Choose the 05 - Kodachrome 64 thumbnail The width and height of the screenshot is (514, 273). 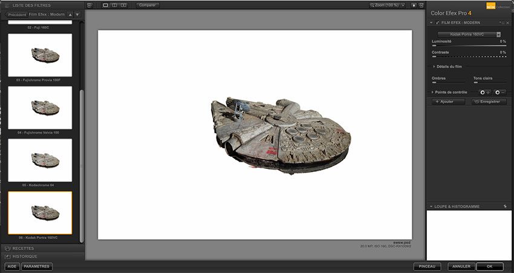(x=40, y=160)
